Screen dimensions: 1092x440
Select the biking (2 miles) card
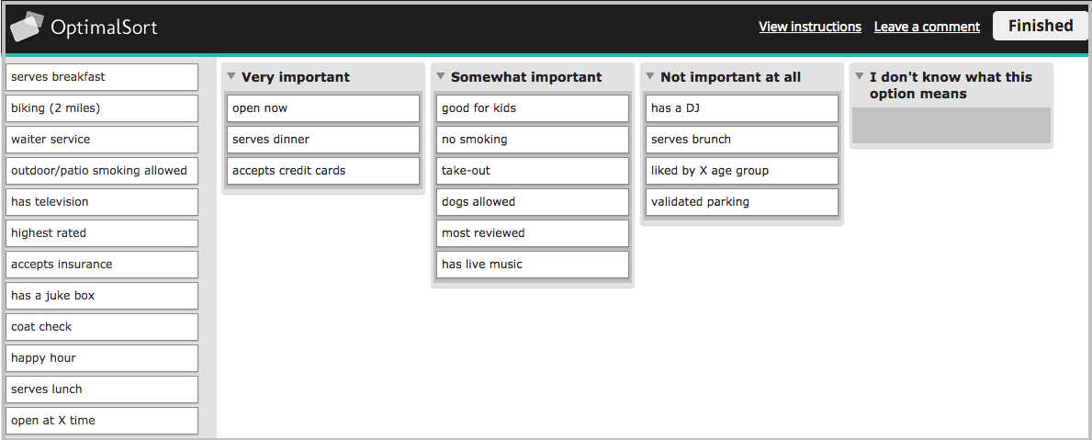click(102, 108)
